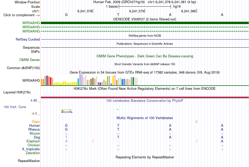Viewport: 249px width, 167px height.
Task: Select the X_tropicalis species label
Action: [x=31, y=149]
